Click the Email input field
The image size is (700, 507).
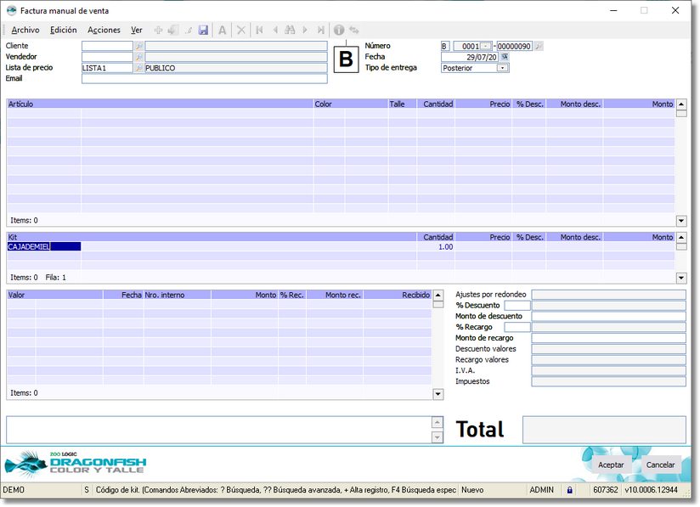(x=204, y=79)
